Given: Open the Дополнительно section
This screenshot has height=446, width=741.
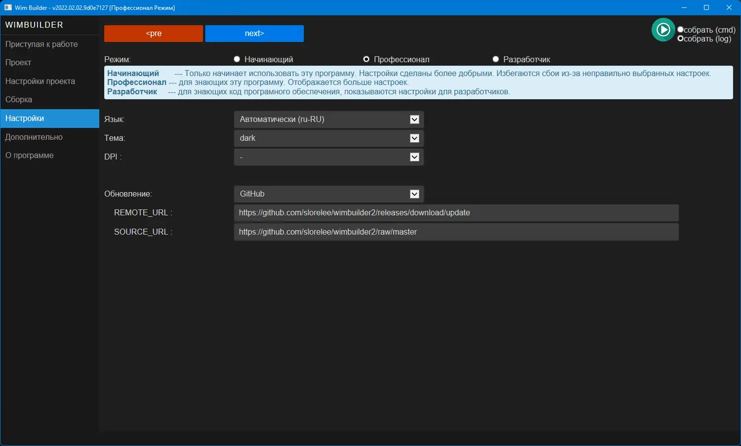Looking at the screenshot, I should click(x=34, y=137).
